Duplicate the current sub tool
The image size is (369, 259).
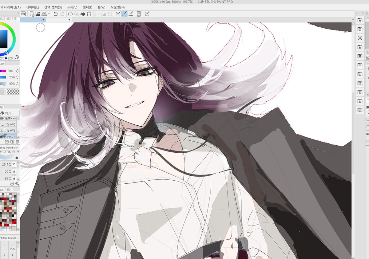click(12, 142)
